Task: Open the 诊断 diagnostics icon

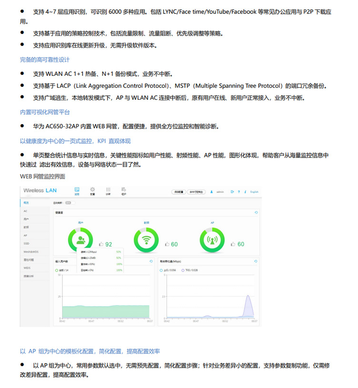Action: pos(108,190)
